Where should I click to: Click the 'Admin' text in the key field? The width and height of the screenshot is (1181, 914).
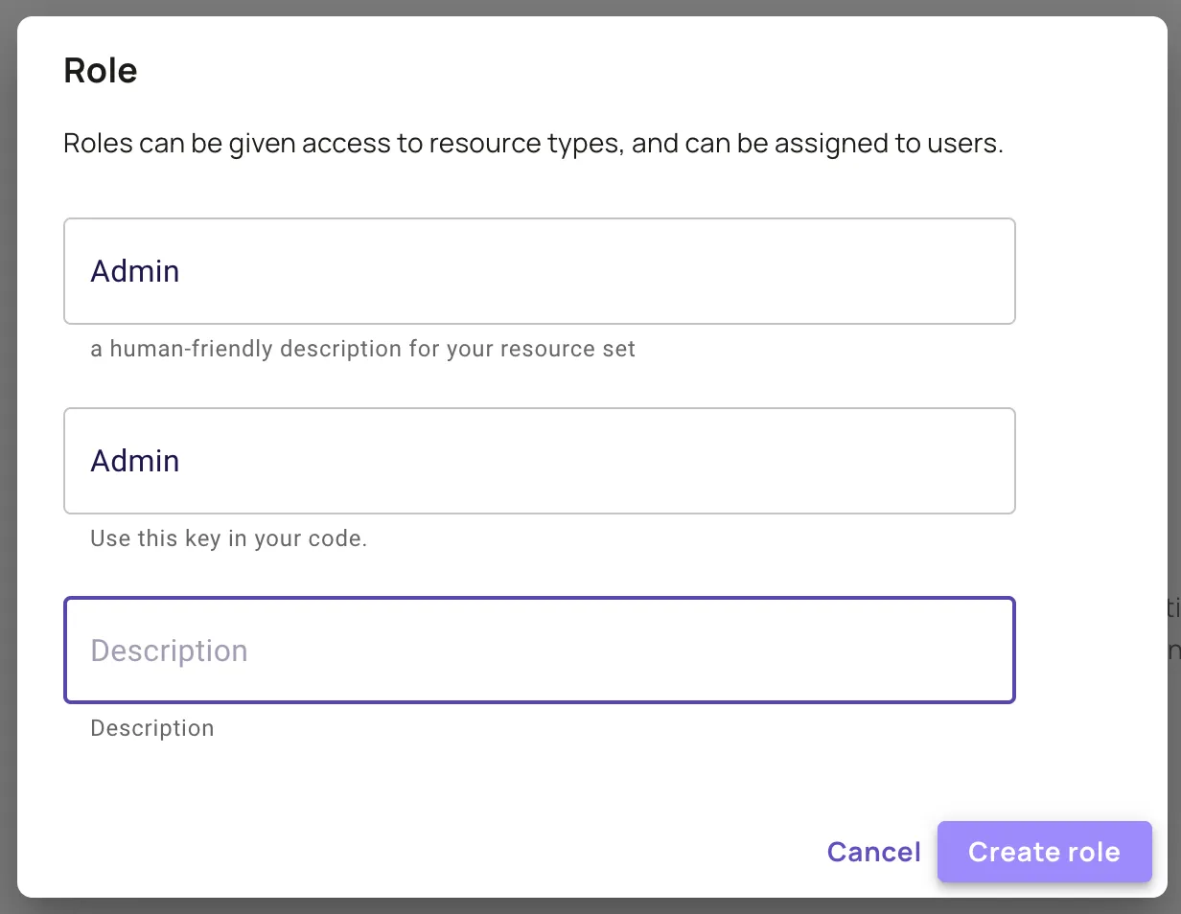135,461
